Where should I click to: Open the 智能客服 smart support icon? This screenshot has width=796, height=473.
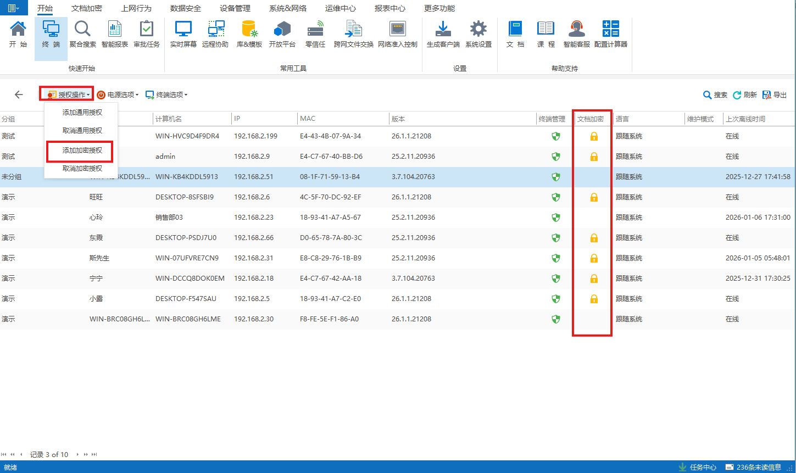[576, 34]
